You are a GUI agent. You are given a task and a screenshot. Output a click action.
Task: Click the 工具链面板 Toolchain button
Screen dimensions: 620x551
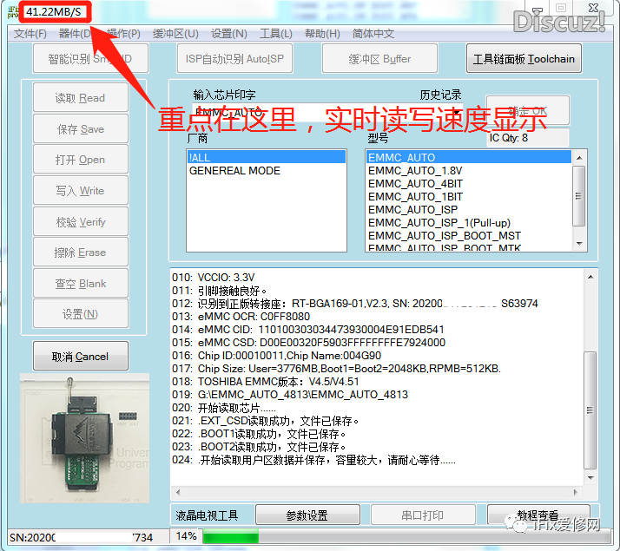(524, 60)
